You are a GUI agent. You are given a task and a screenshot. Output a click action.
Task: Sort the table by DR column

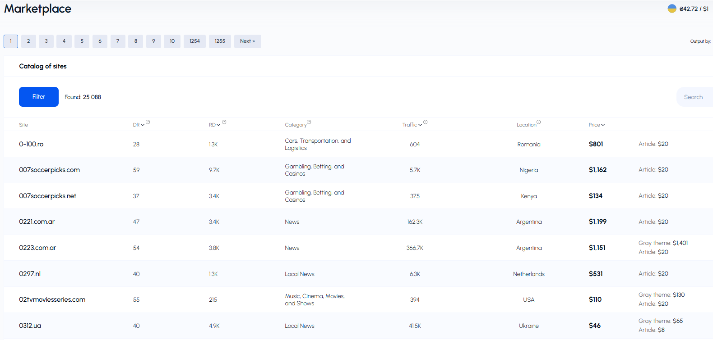click(x=139, y=125)
